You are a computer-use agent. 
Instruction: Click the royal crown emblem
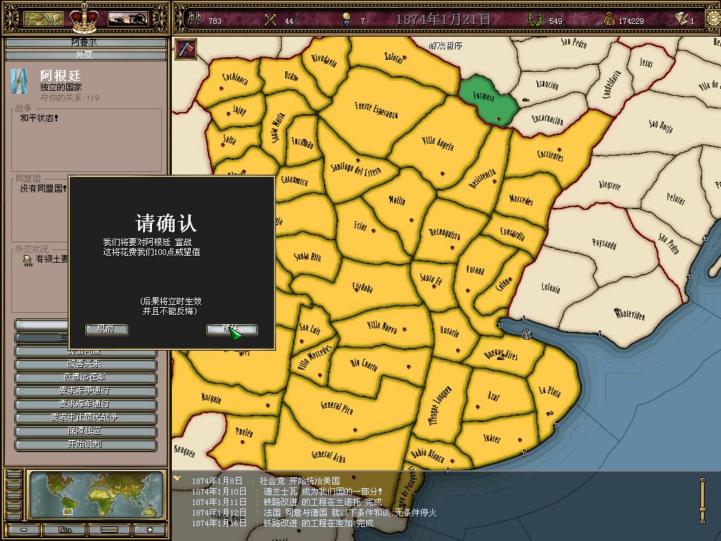[x=84, y=19]
